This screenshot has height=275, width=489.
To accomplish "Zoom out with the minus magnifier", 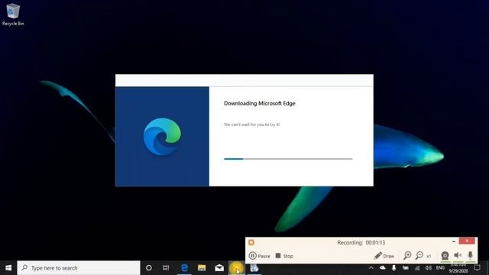I will point(419,256).
